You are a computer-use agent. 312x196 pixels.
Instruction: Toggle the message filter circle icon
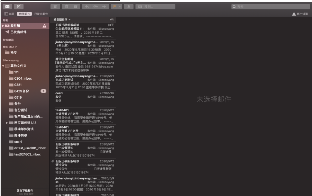click(x=111, y=20)
